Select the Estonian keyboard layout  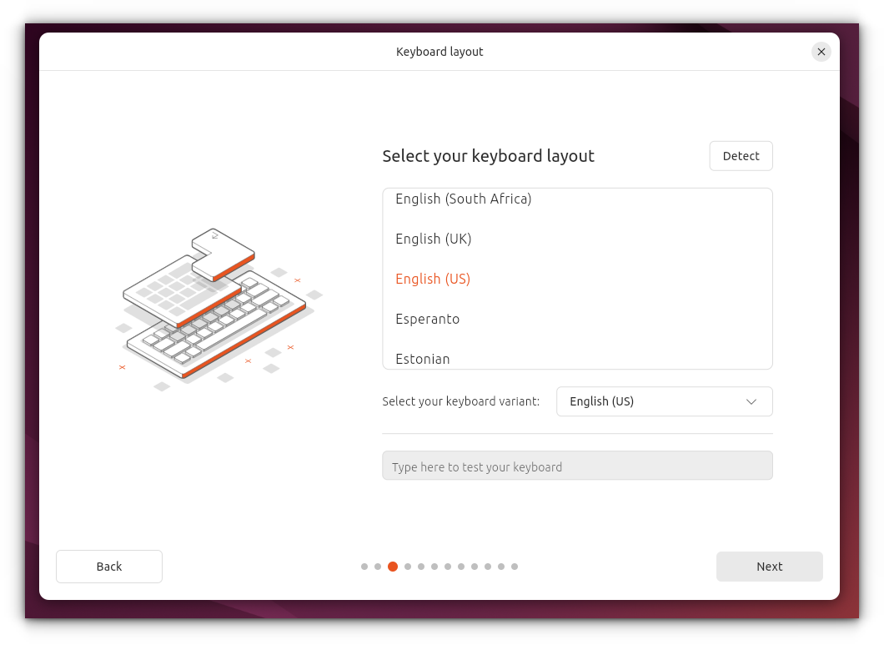[423, 359]
